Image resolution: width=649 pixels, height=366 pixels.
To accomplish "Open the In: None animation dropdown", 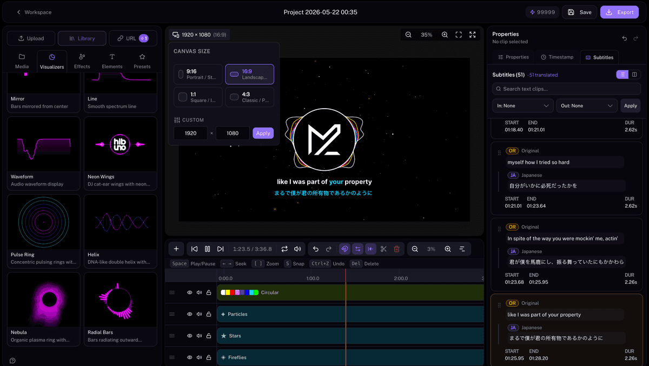I will (523, 105).
